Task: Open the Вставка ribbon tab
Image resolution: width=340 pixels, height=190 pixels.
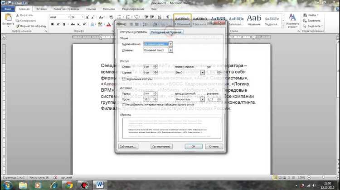Action: click(x=41, y=9)
